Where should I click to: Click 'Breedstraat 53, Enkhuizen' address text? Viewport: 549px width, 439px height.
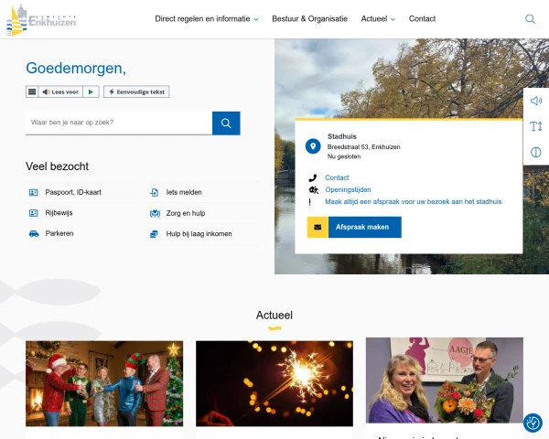[x=364, y=147]
